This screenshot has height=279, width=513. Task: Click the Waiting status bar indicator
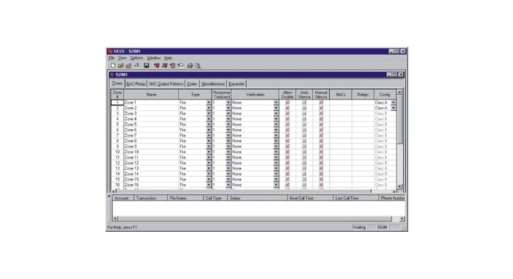point(359,227)
